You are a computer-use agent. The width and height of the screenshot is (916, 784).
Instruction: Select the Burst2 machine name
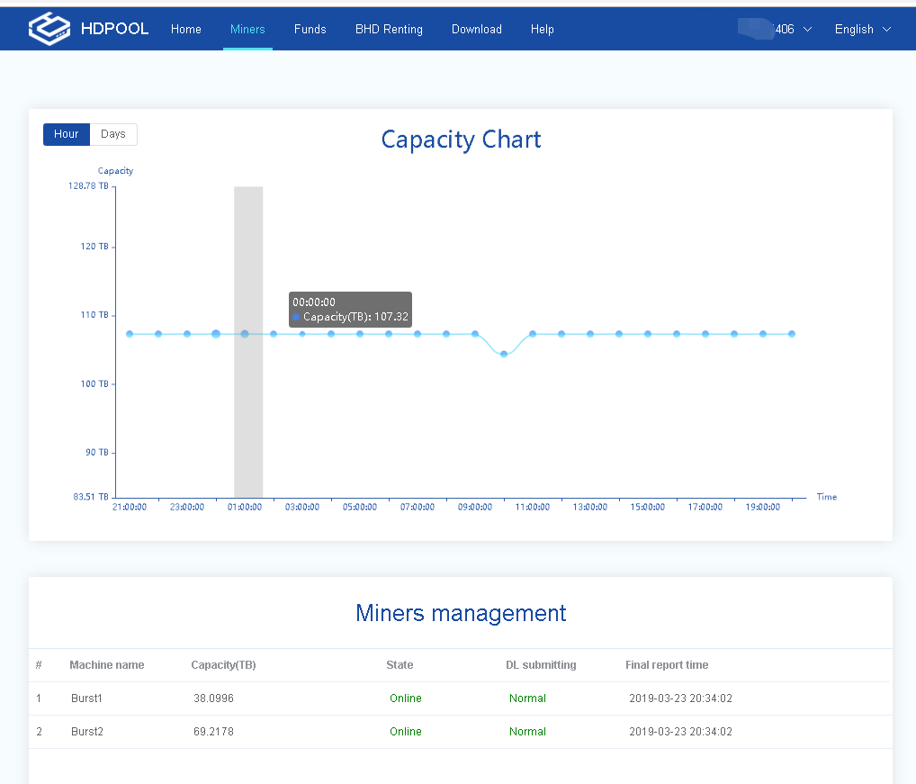(87, 732)
